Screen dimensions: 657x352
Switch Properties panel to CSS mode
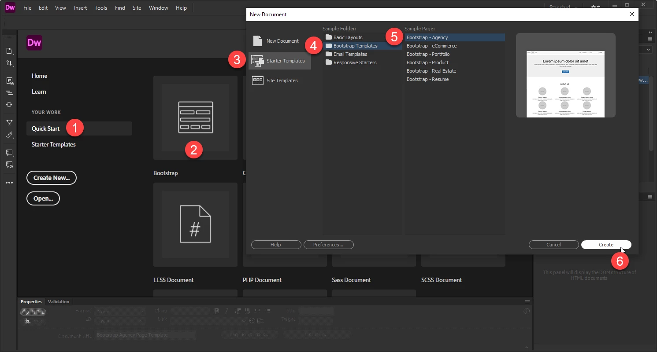click(x=34, y=322)
